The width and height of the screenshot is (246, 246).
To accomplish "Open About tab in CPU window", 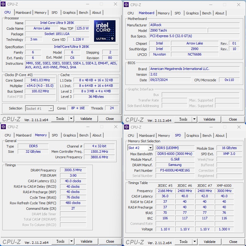I will [x=97, y=13].
